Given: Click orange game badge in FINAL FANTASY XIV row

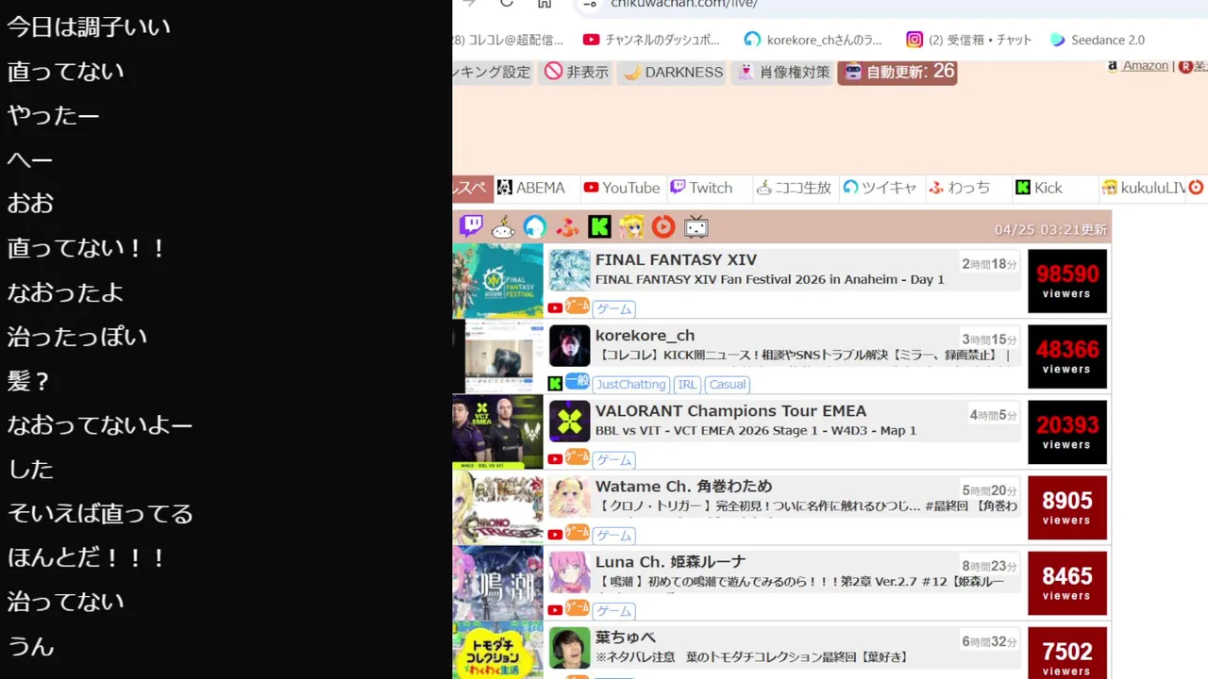Looking at the screenshot, I should [577, 306].
